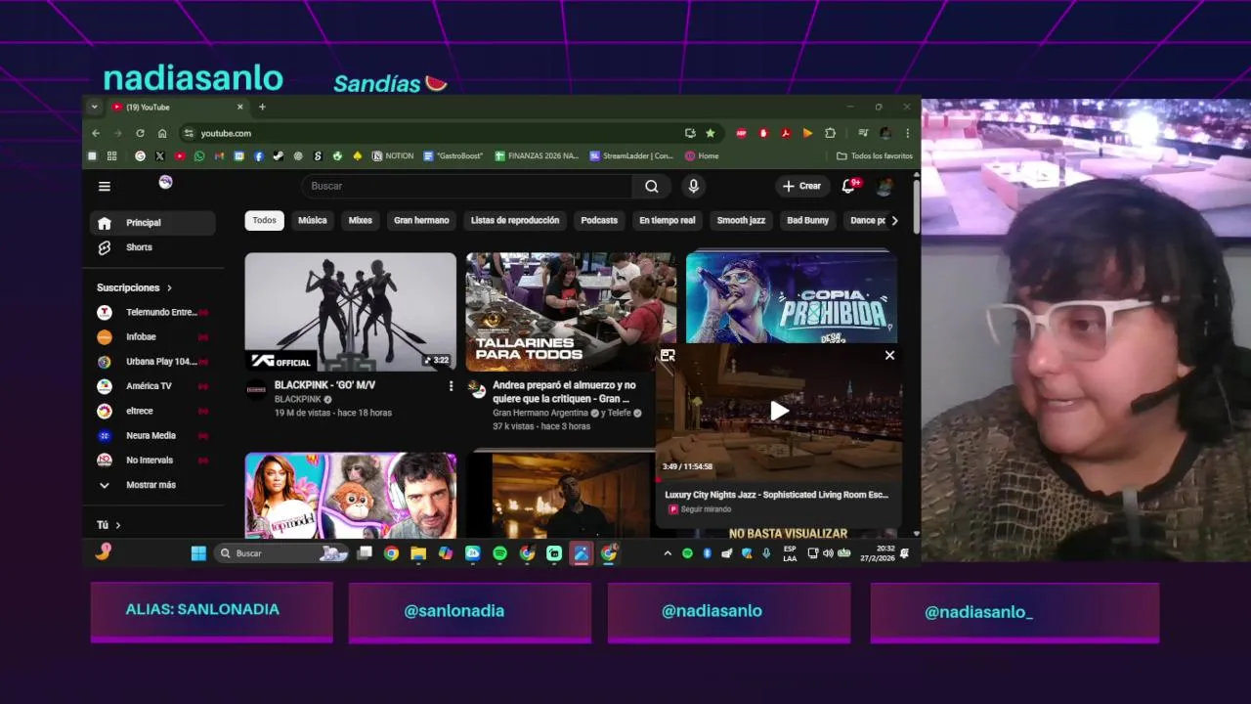Open the Chrome extensions puzzle icon

coord(830,133)
